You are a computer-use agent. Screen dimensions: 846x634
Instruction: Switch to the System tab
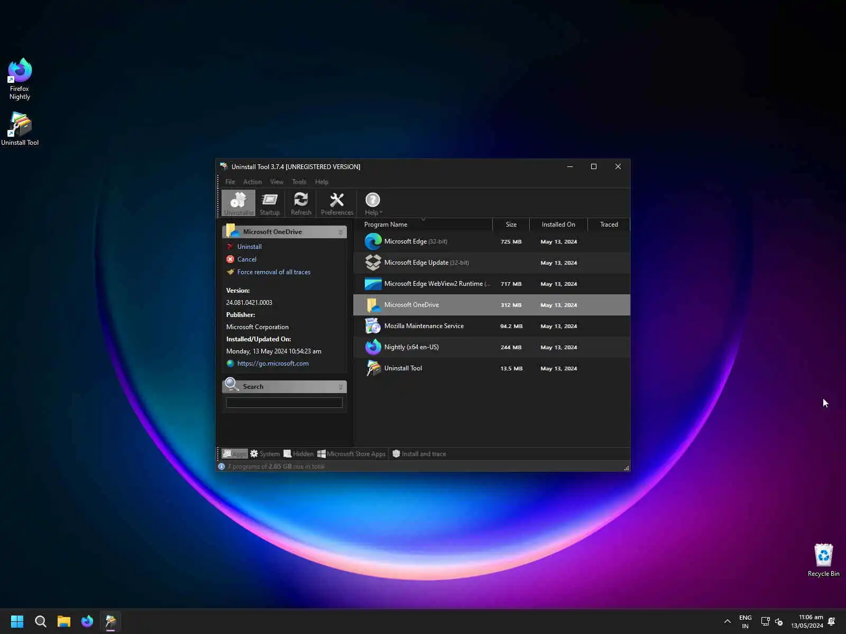click(x=265, y=454)
